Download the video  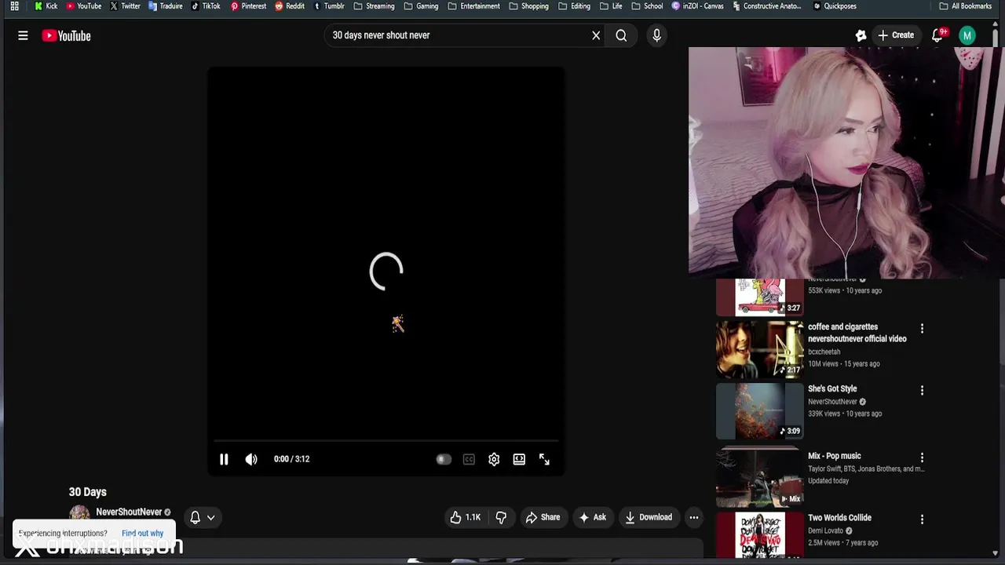click(649, 517)
